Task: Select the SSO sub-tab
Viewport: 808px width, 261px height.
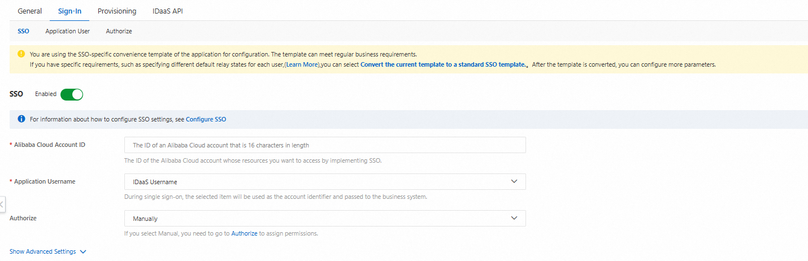Action: (x=23, y=31)
